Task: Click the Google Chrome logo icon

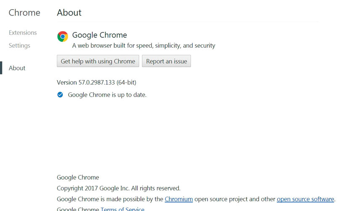Action: click(x=62, y=36)
